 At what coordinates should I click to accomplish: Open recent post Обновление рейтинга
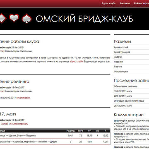pos(125,87)
